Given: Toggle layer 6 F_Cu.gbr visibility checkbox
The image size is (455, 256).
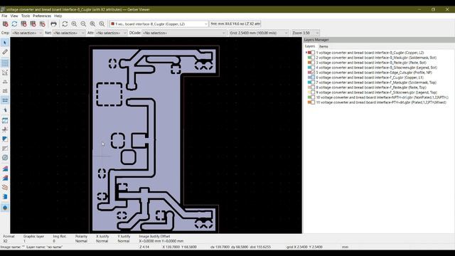Looking at the screenshot, I should click(x=313, y=78).
